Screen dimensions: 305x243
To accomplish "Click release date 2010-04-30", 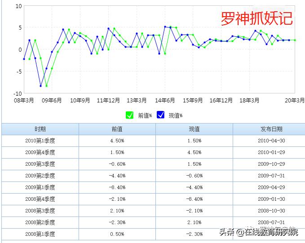I will [271, 141].
